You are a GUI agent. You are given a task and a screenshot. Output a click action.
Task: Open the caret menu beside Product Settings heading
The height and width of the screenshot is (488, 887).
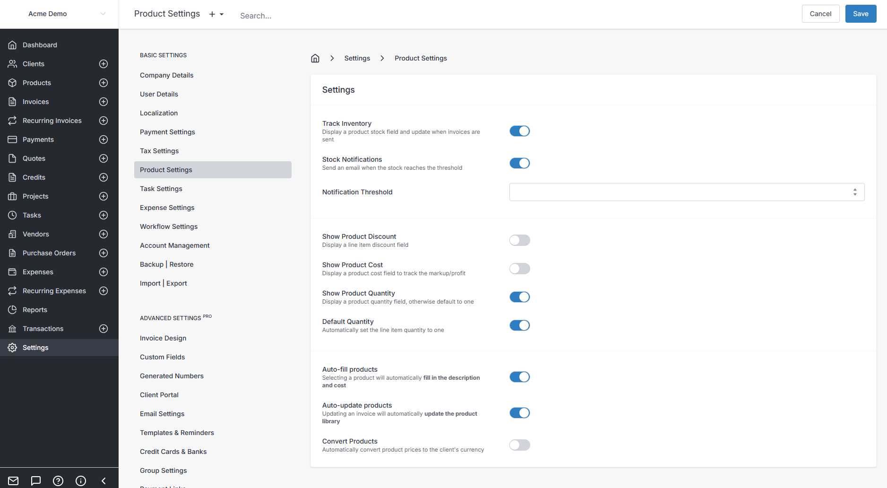222,14
